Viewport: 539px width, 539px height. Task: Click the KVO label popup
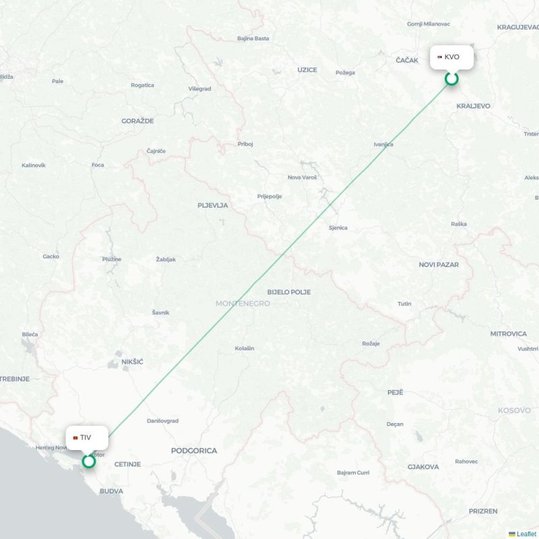(451, 57)
